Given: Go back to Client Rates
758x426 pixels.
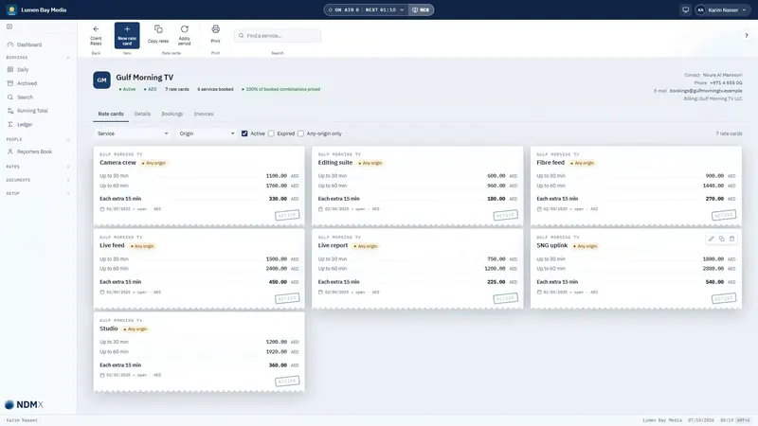Looking at the screenshot, I should click(x=96, y=35).
